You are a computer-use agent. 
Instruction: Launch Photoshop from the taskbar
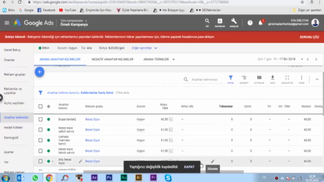pos(109,177)
